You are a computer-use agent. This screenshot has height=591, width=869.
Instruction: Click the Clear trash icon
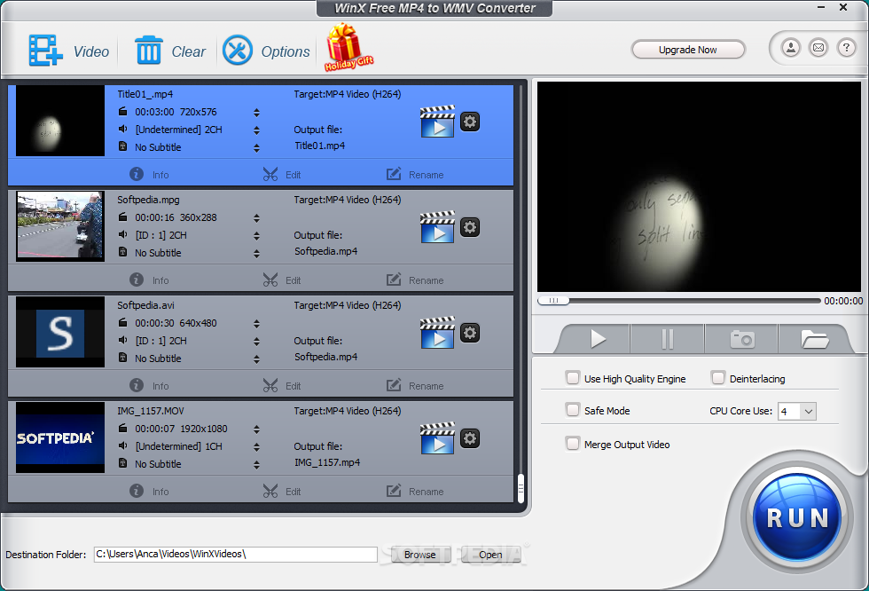point(149,51)
